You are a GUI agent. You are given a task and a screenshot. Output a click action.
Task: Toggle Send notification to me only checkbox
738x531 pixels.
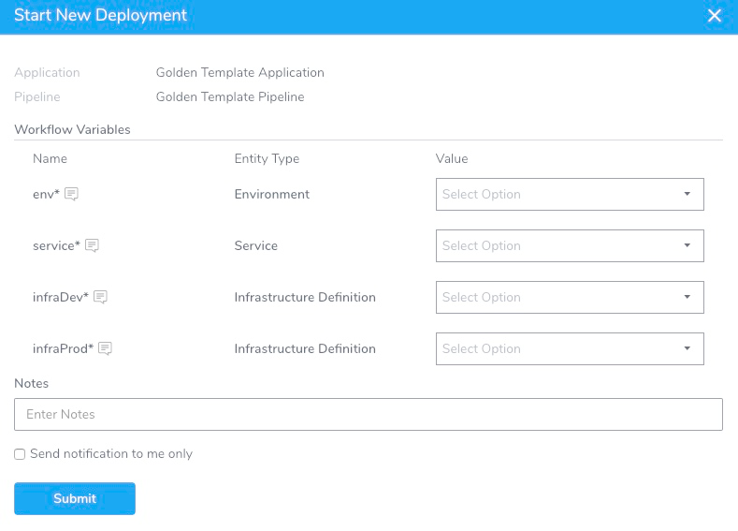tap(20, 454)
